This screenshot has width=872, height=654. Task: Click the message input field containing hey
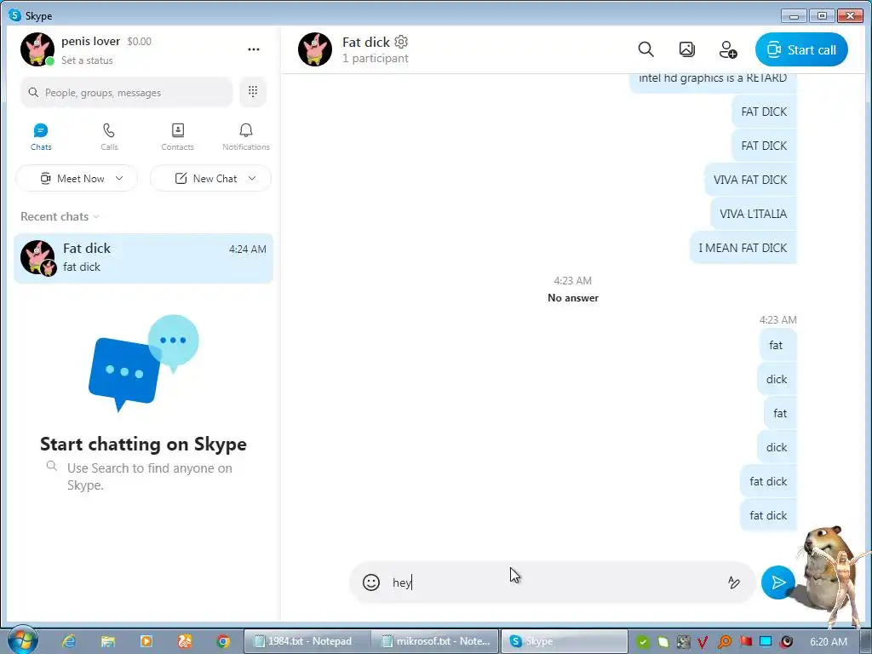coord(551,582)
